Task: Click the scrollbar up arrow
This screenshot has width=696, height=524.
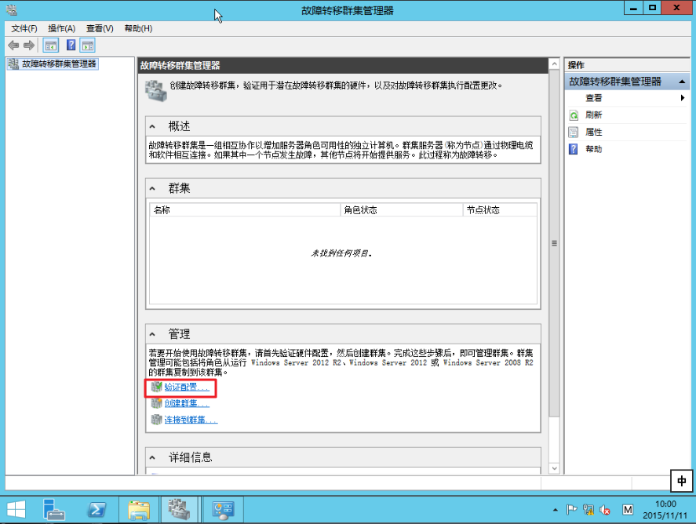Action: point(555,64)
